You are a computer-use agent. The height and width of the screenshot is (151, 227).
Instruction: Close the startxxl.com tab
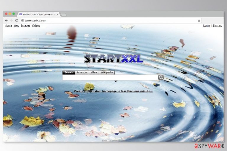click(x=57, y=14)
